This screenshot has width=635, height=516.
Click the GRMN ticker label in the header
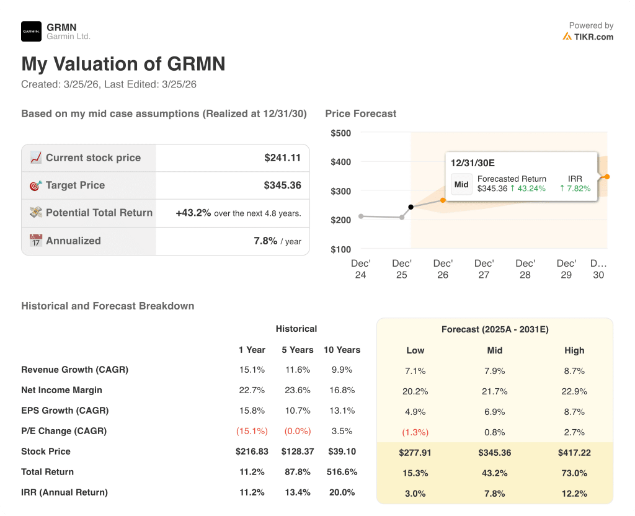tap(61, 27)
